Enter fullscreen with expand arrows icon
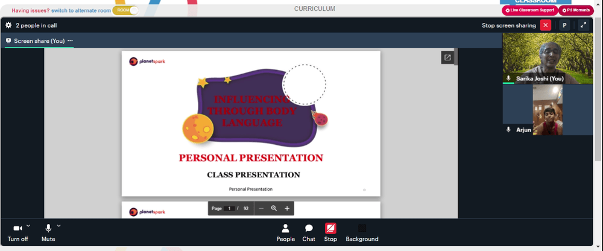The width and height of the screenshot is (603, 251). click(x=583, y=25)
